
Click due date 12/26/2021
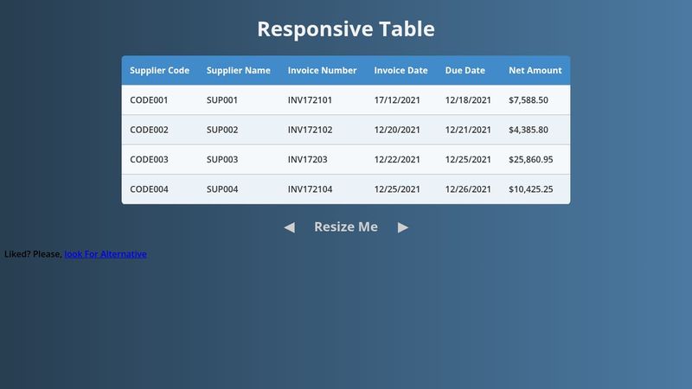pyautogui.click(x=468, y=189)
